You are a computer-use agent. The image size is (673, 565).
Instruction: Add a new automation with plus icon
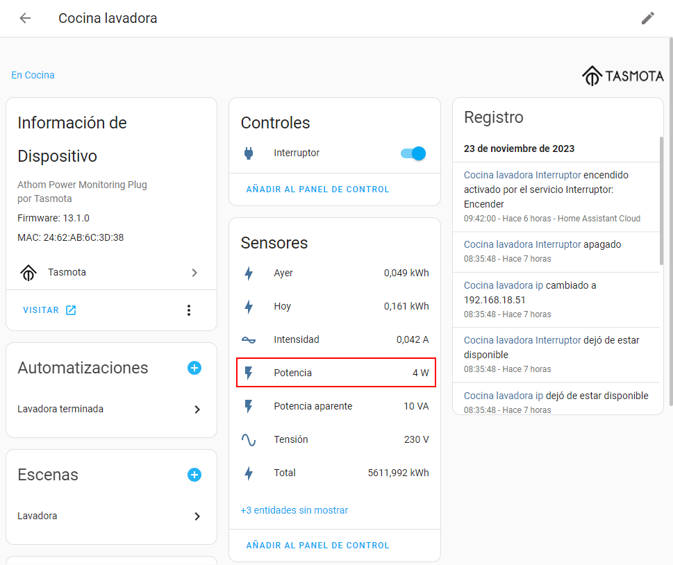click(194, 368)
